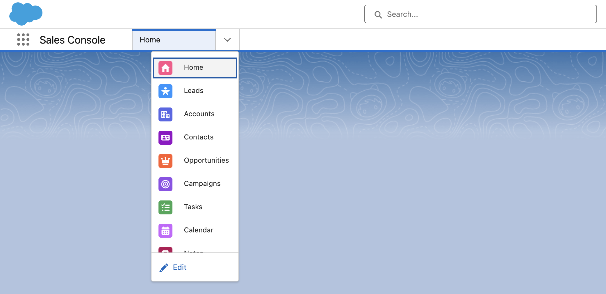Select Contacts from the navigation menu
The image size is (606, 294).
(x=199, y=137)
